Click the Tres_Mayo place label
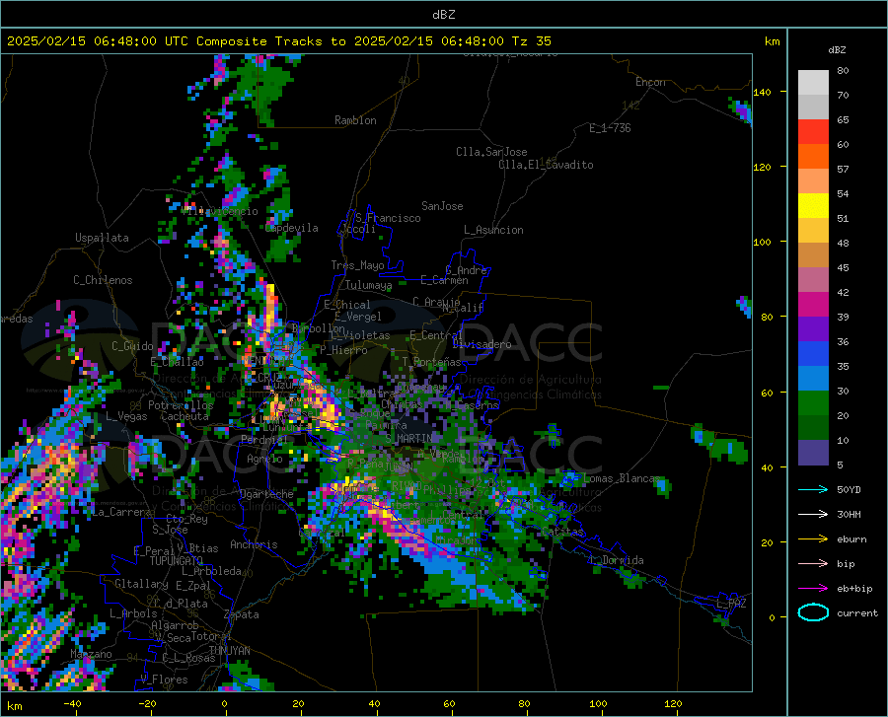This screenshot has width=888, height=717. 357,265
